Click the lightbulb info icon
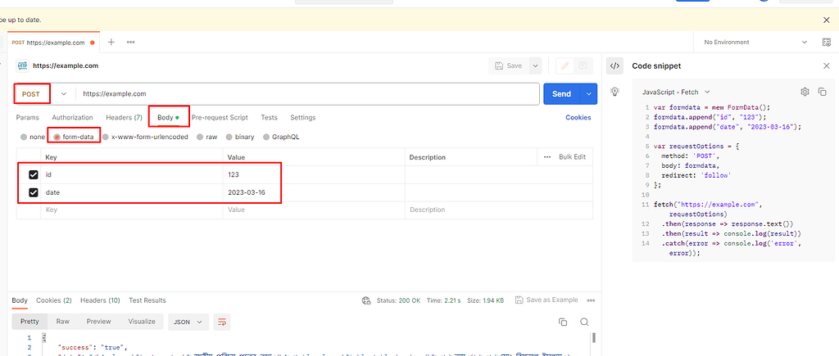The height and width of the screenshot is (356, 839). pos(615,91)
